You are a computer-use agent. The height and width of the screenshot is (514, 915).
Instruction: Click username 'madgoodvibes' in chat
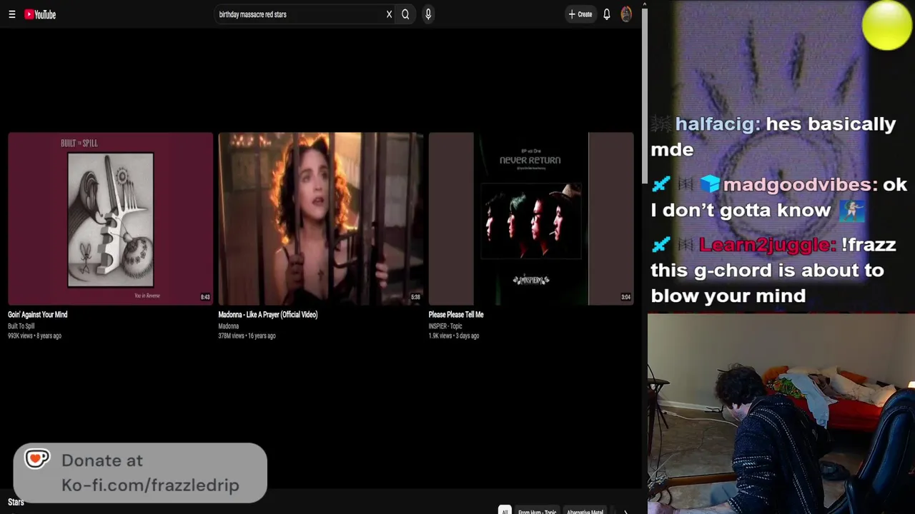(799, 185)
